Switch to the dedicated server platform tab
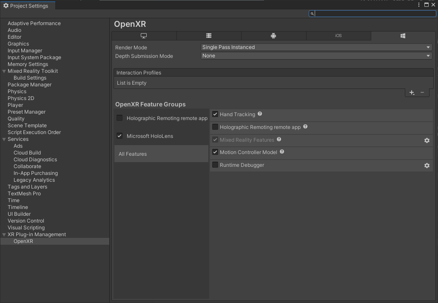Viewport: 438px width, 303px height. (x=209, y=36)
